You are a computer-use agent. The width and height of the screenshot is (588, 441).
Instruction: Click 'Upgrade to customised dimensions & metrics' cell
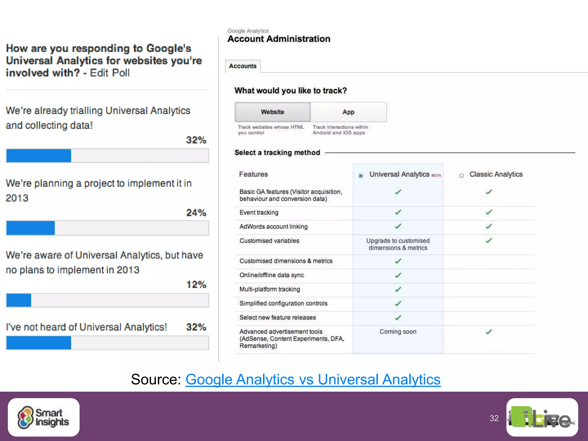pos(398,244)
